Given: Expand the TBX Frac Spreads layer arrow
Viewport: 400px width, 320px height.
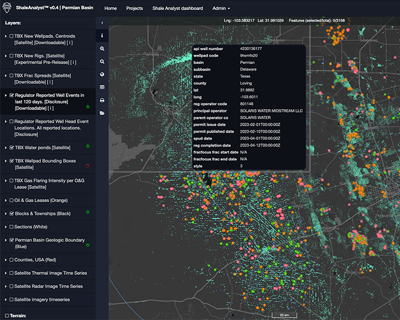Looking at the screenshot, I should 5,75.
